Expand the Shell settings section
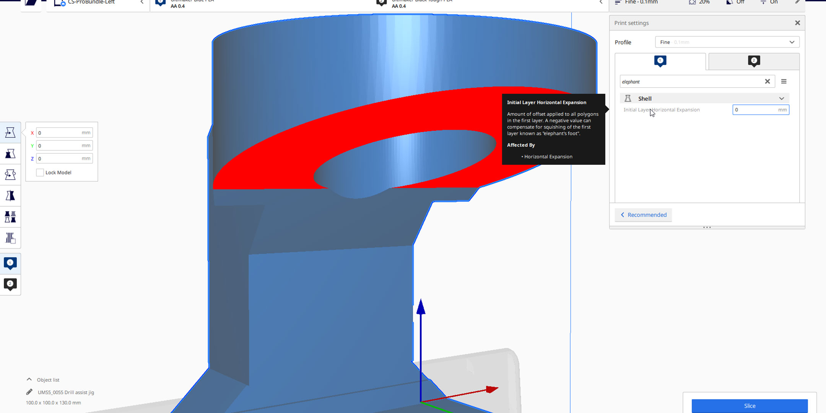Image resolution: width=826 pixels, height=413 pixels. (x=782, y=99)
